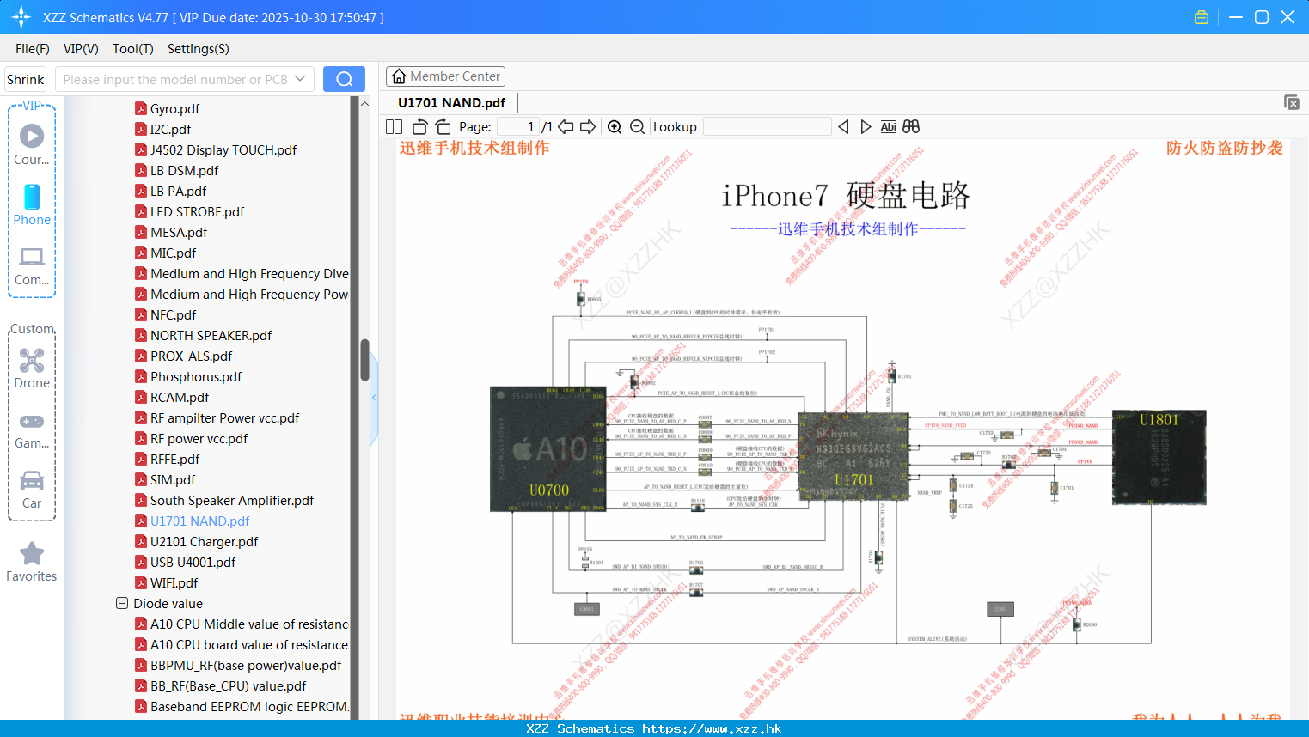Find next lookup match
The height and width of the screenshot is (737, 1309).
click(x=866, y=126)
